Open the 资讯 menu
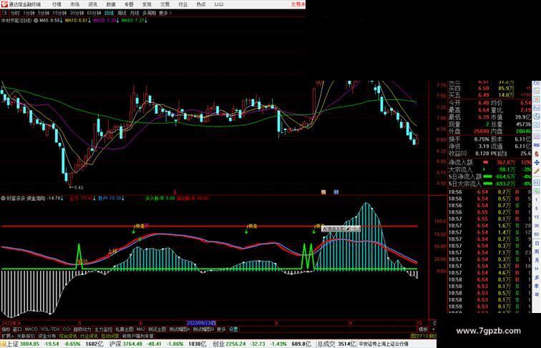This screenshot has height=348, width=541. tap(92, 4)
